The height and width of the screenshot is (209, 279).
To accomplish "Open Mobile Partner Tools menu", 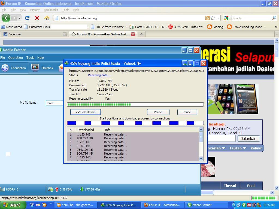I will (30, 58).
